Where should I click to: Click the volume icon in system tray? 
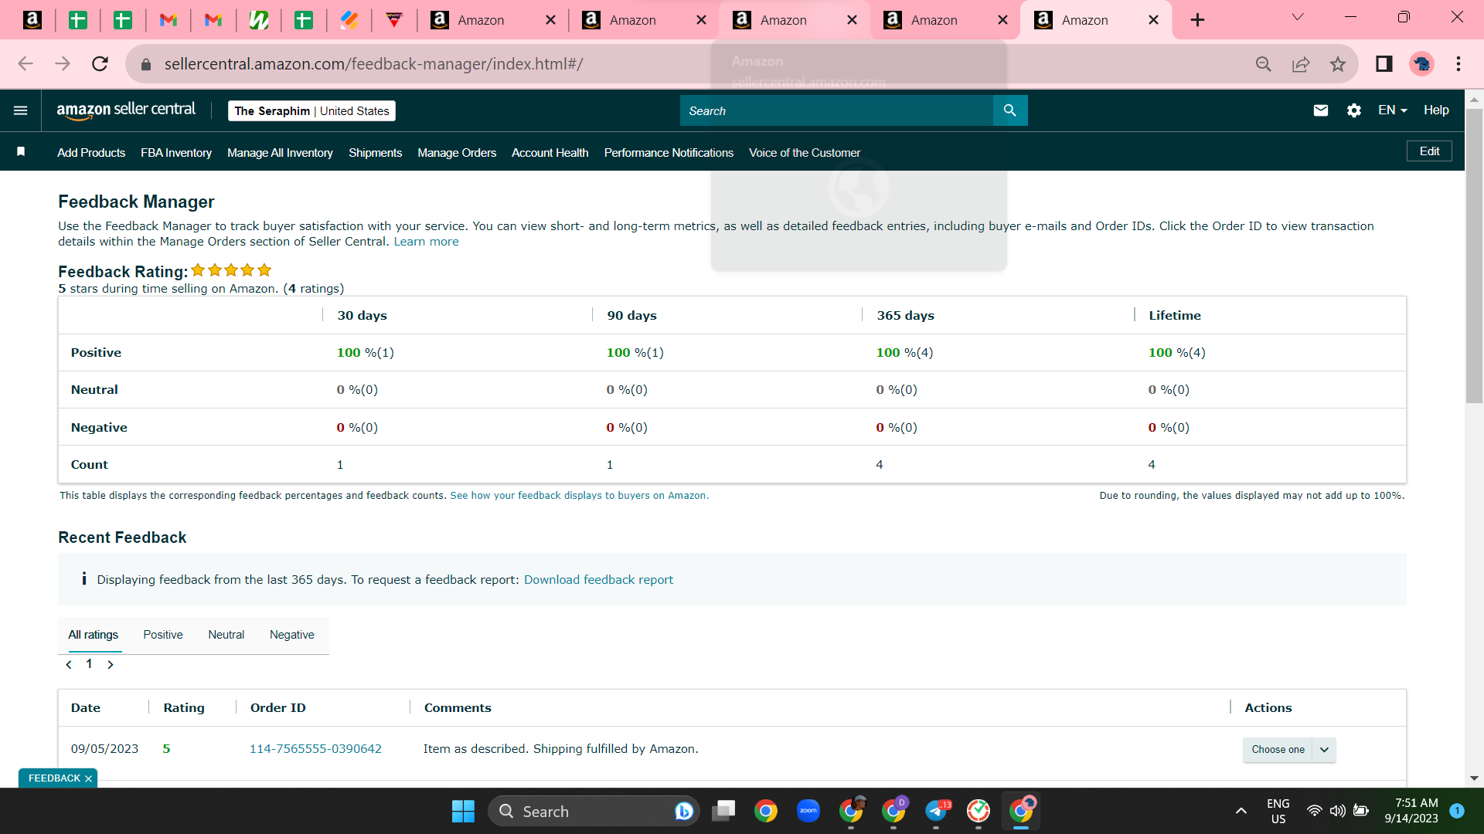(x=1338, y=811)
